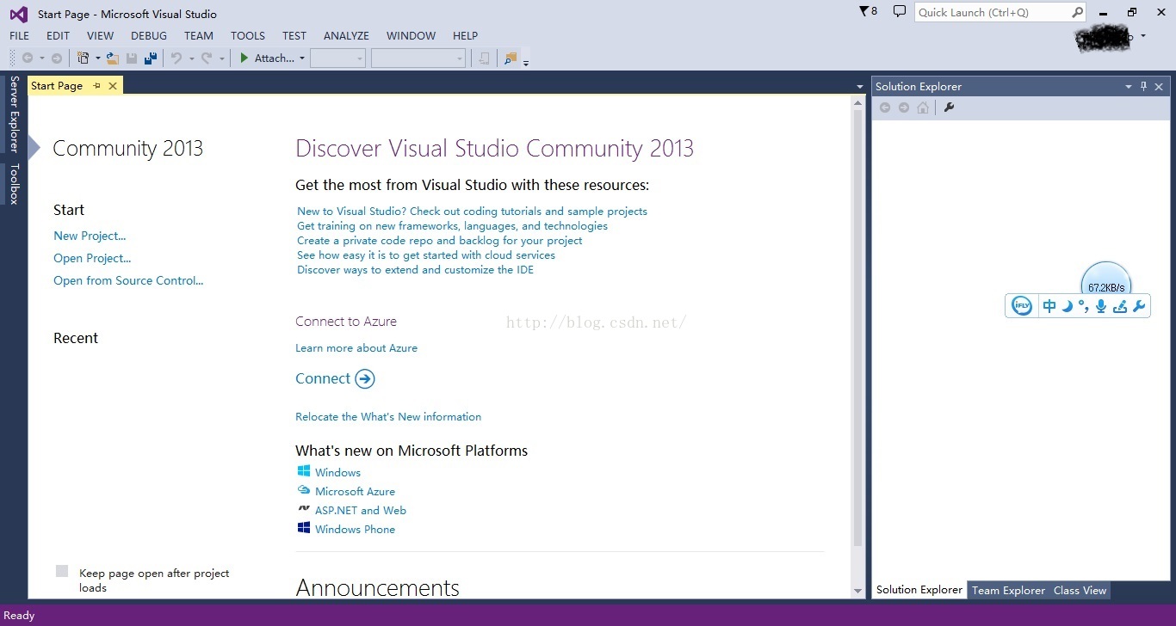Open Toolbox side tab
The width and height of the screenshot is (1176, 626).
pyautogui.click(x=14, y=184)
